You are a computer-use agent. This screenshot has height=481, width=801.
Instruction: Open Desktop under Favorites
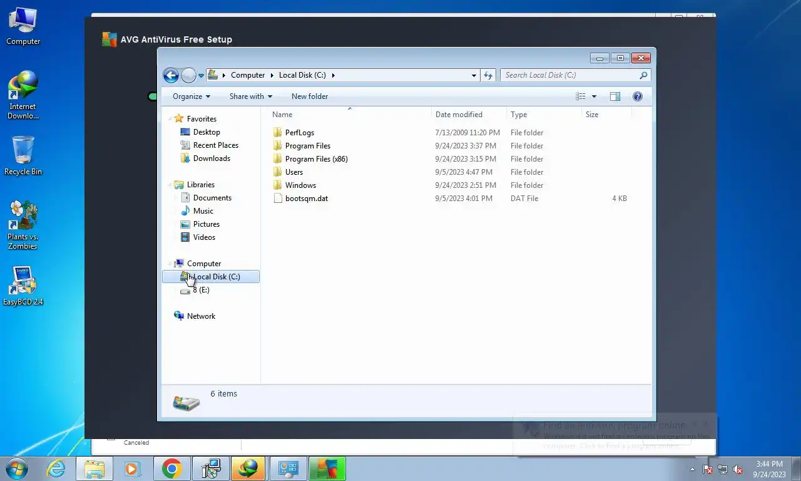click(x=207, y=132)
